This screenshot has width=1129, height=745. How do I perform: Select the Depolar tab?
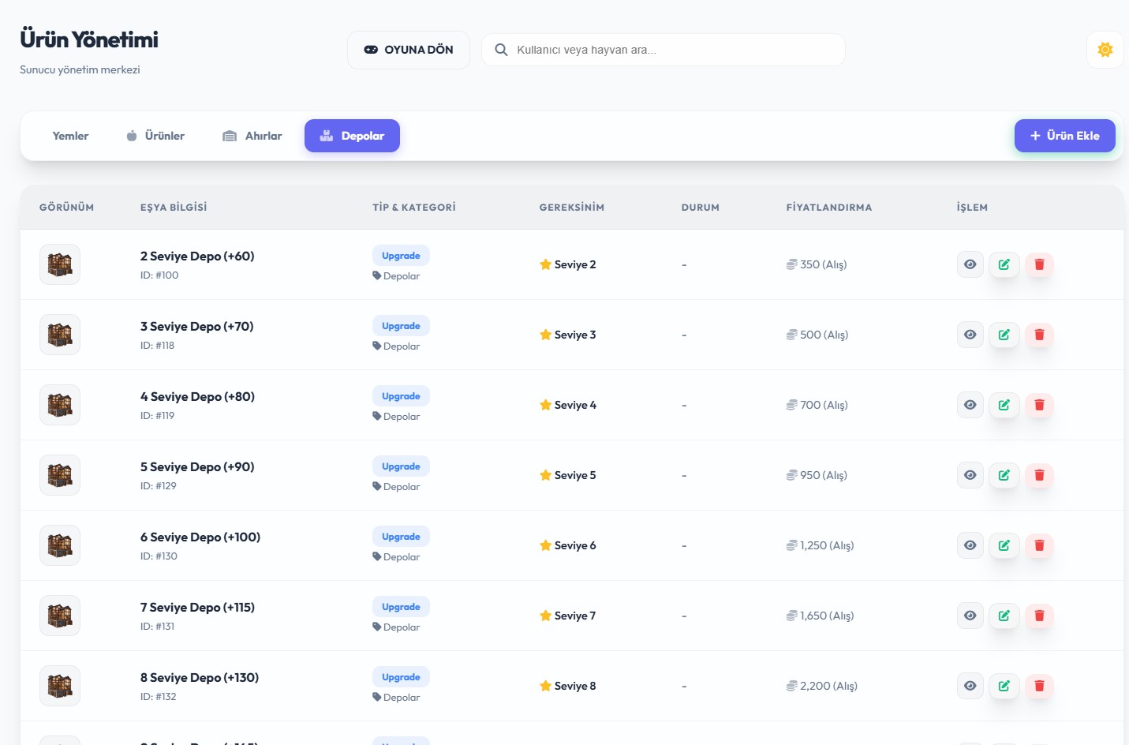(352, 136)
